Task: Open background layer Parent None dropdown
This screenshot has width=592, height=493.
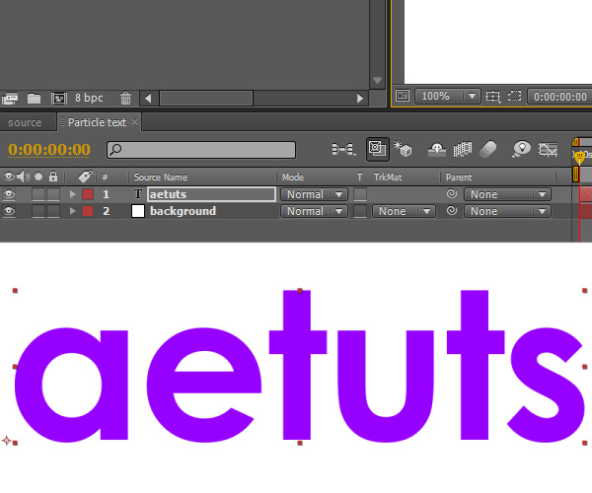Action: tap(507, 211)
